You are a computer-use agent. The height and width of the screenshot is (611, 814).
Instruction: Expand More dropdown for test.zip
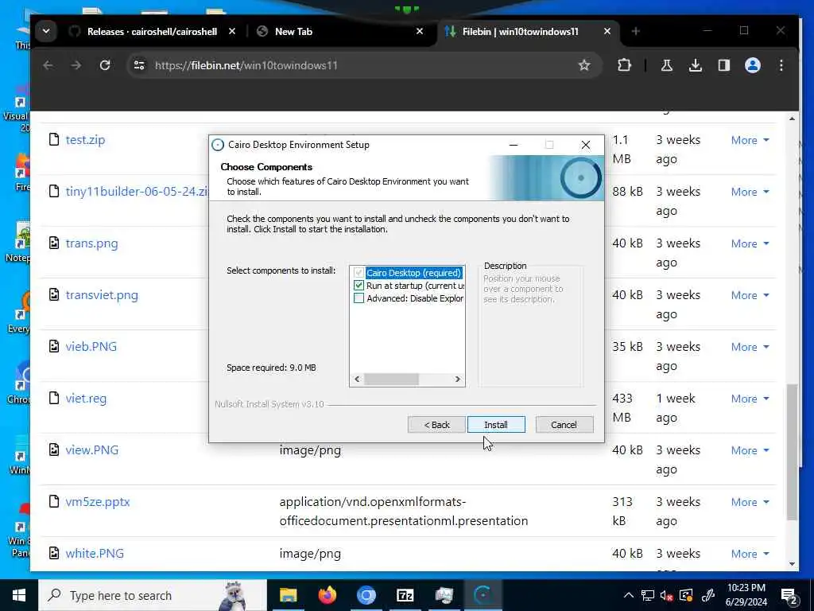coord(750,140)
